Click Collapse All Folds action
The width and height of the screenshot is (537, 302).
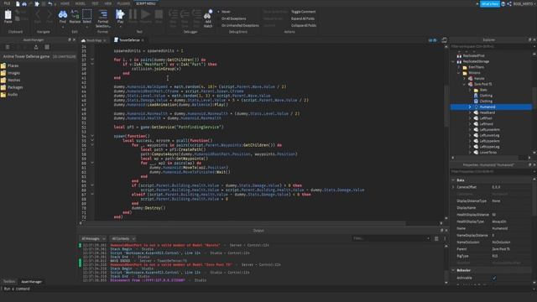click(304, 25)
